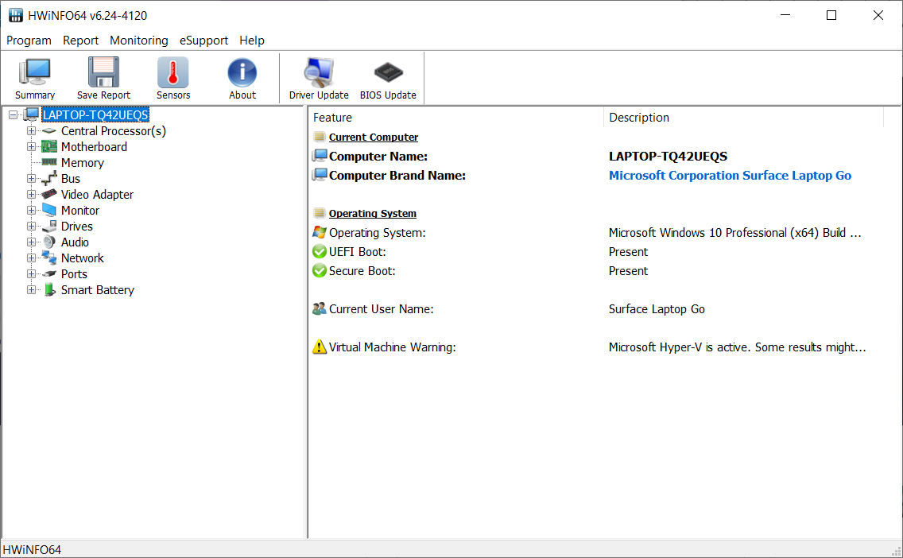Open the BIOS Update tool
Image resolution: width=903 pixels, height=558 pixels.
point(388,77)
